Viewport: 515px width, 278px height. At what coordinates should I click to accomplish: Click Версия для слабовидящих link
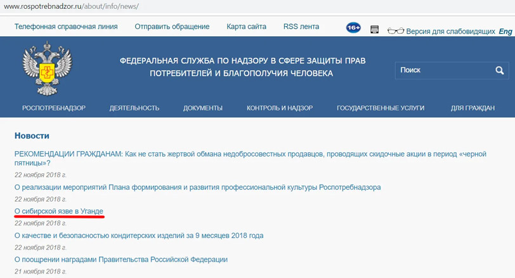[450, 31]
